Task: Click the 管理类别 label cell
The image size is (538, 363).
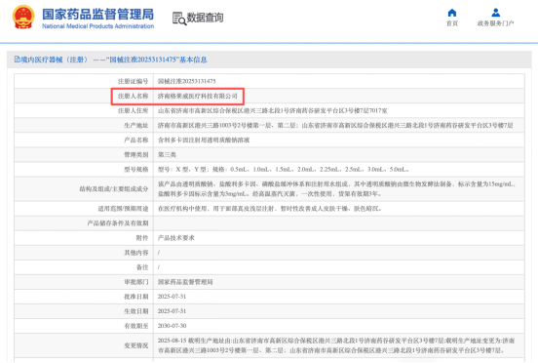Action: click(x=84, y=155)
